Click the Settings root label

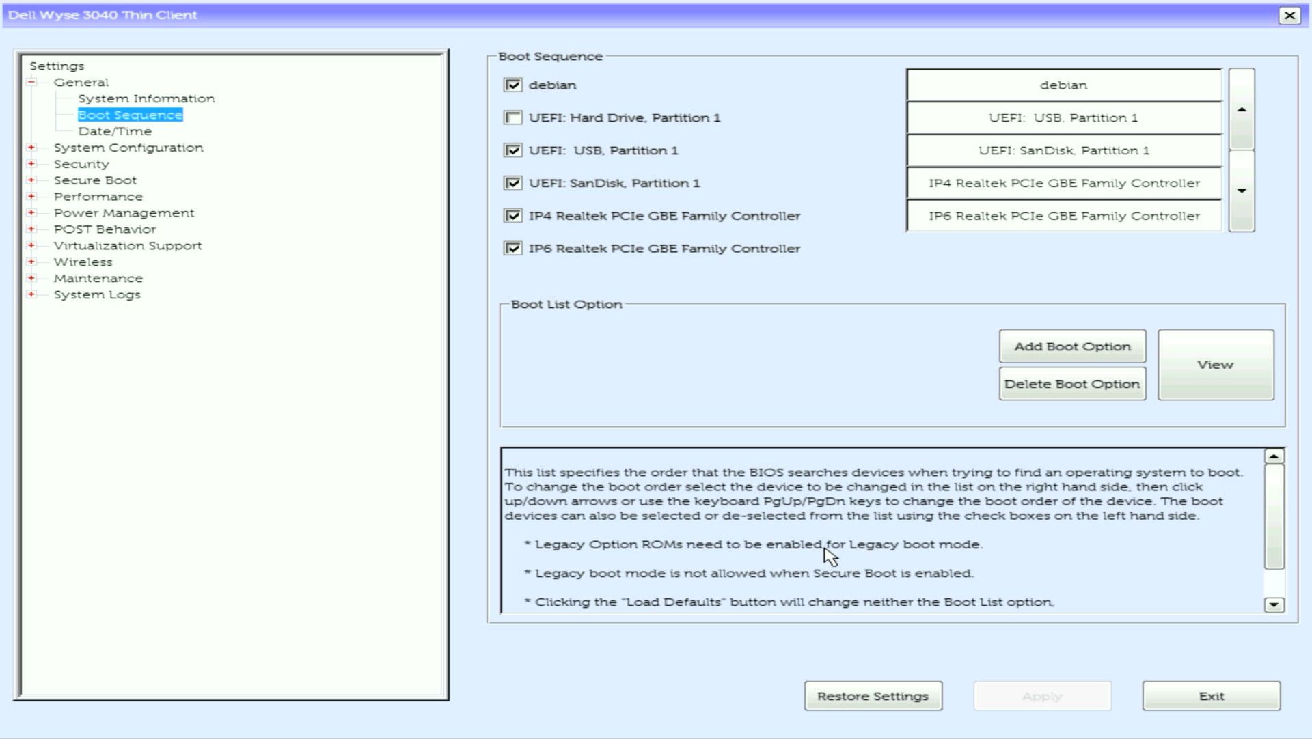pos(57,66)
